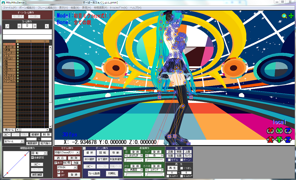Open the ボーン編集(E) menu
Viewport: 296px width, 180px height.
pyautogui.click(x=27, y=8)
